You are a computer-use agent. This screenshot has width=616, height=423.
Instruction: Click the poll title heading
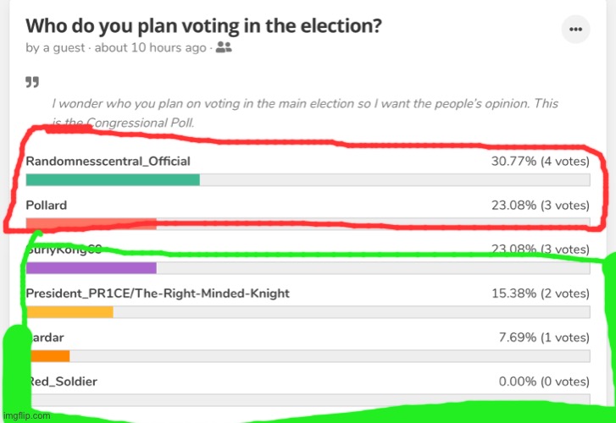point(203,26)
